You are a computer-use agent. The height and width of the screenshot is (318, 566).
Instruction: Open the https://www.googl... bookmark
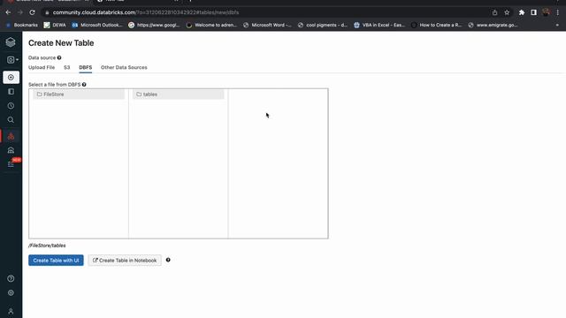[154, 25]
